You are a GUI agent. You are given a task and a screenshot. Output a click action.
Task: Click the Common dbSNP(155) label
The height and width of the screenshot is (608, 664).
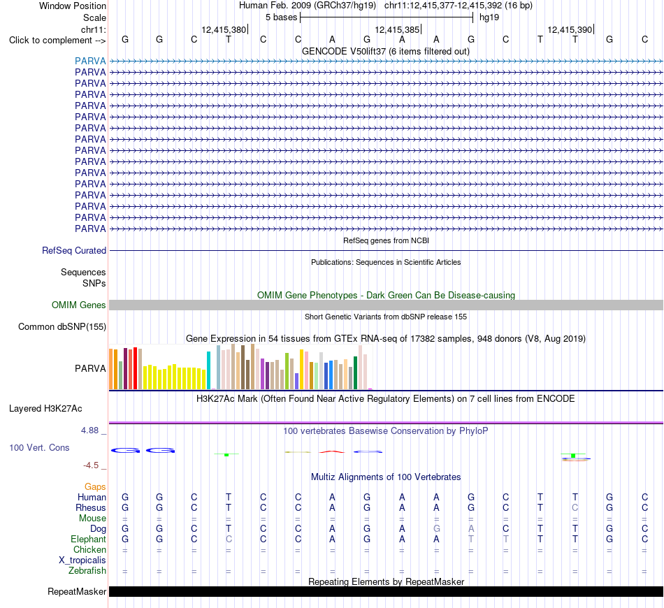click(x=62, y=326)
